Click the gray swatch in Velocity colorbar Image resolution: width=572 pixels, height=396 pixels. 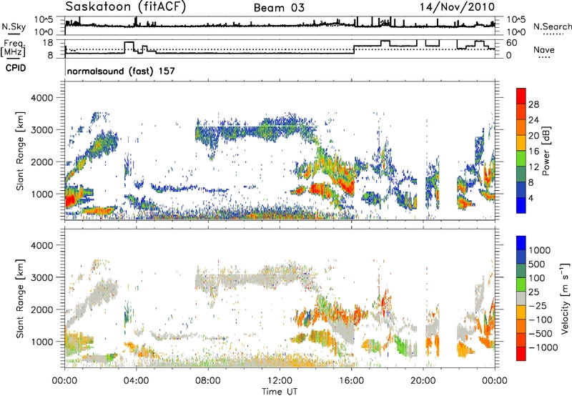pyautogui.click(x=521, y=298)
